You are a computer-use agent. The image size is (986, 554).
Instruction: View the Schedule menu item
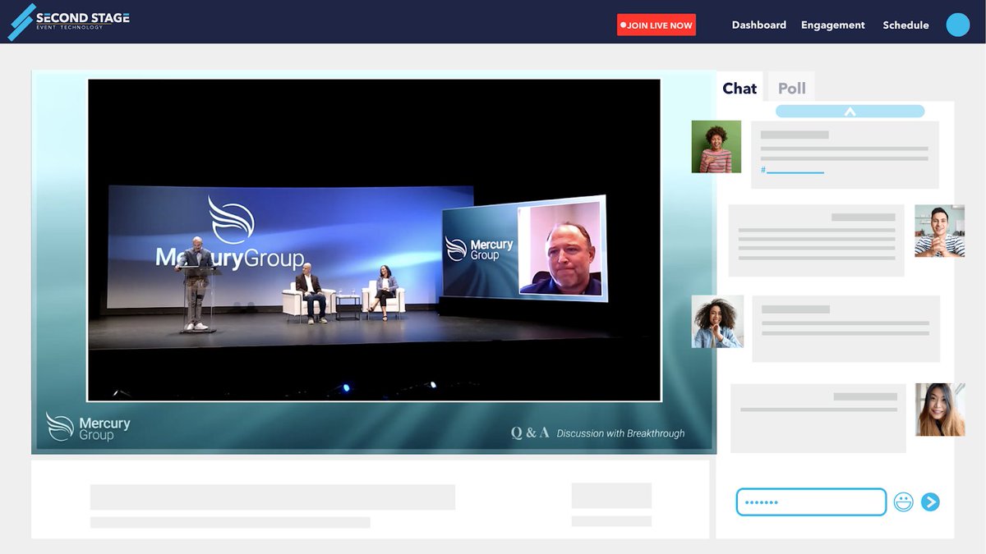click(905, 25)
